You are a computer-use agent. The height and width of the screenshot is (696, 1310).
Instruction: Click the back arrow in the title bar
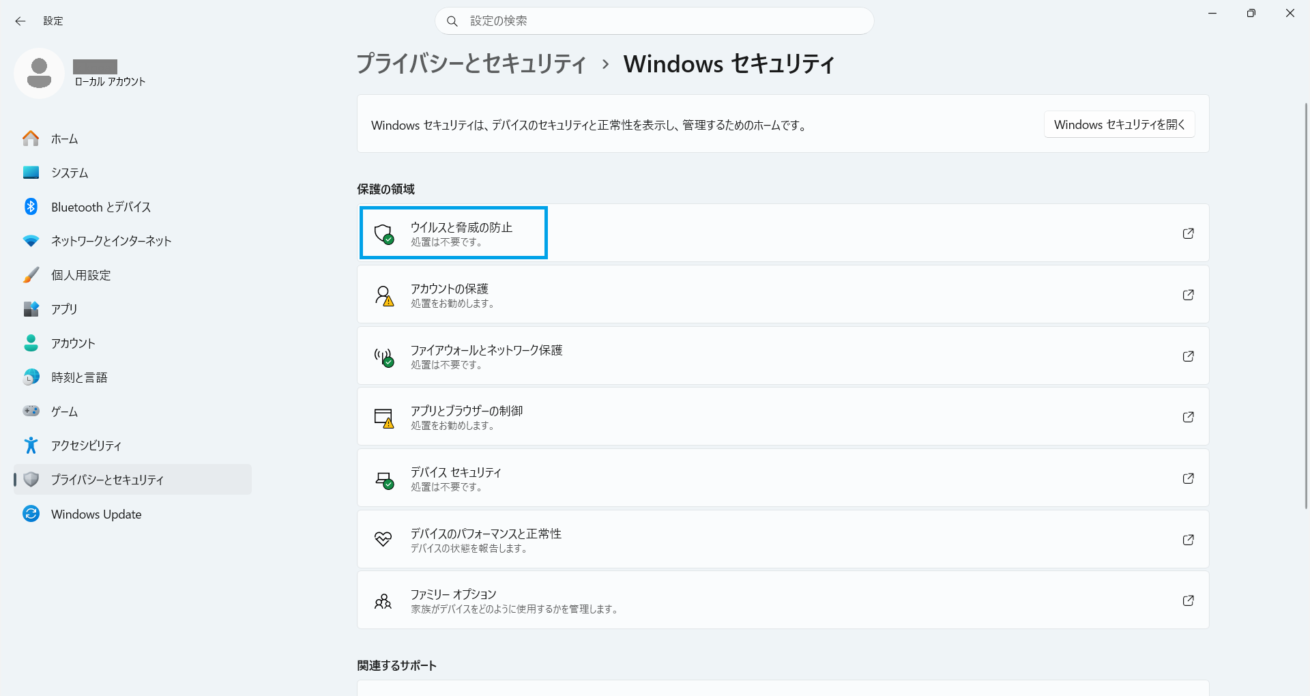[x=20, y=21]
